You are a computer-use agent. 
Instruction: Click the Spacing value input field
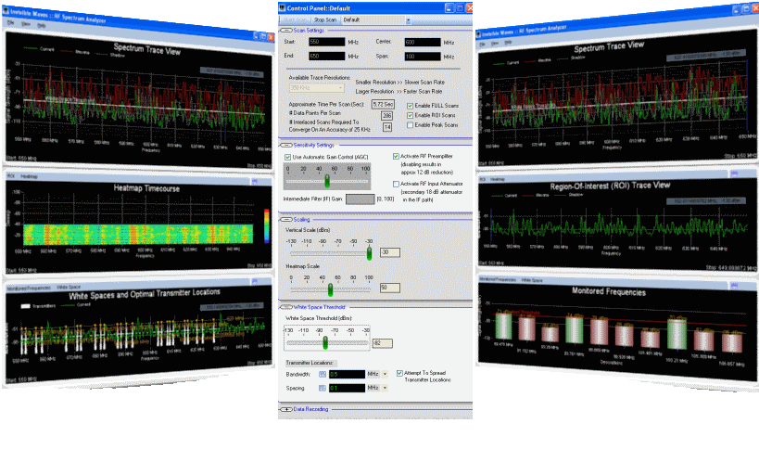pos(347,388)
